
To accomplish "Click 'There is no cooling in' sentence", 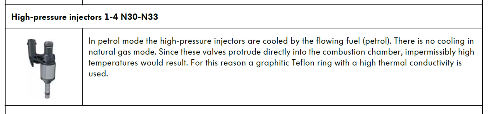I will [434, 41].
